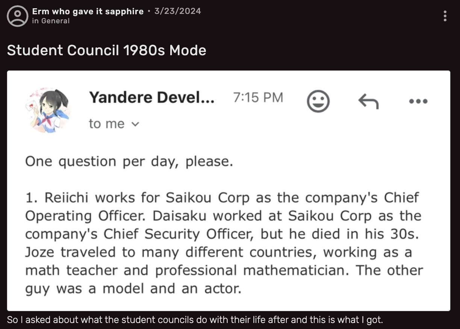Open the "Student Council 1980s Mode" post title
Viewport: 460px width, 329px height.
pyautogui.click(x=107, y=50)
